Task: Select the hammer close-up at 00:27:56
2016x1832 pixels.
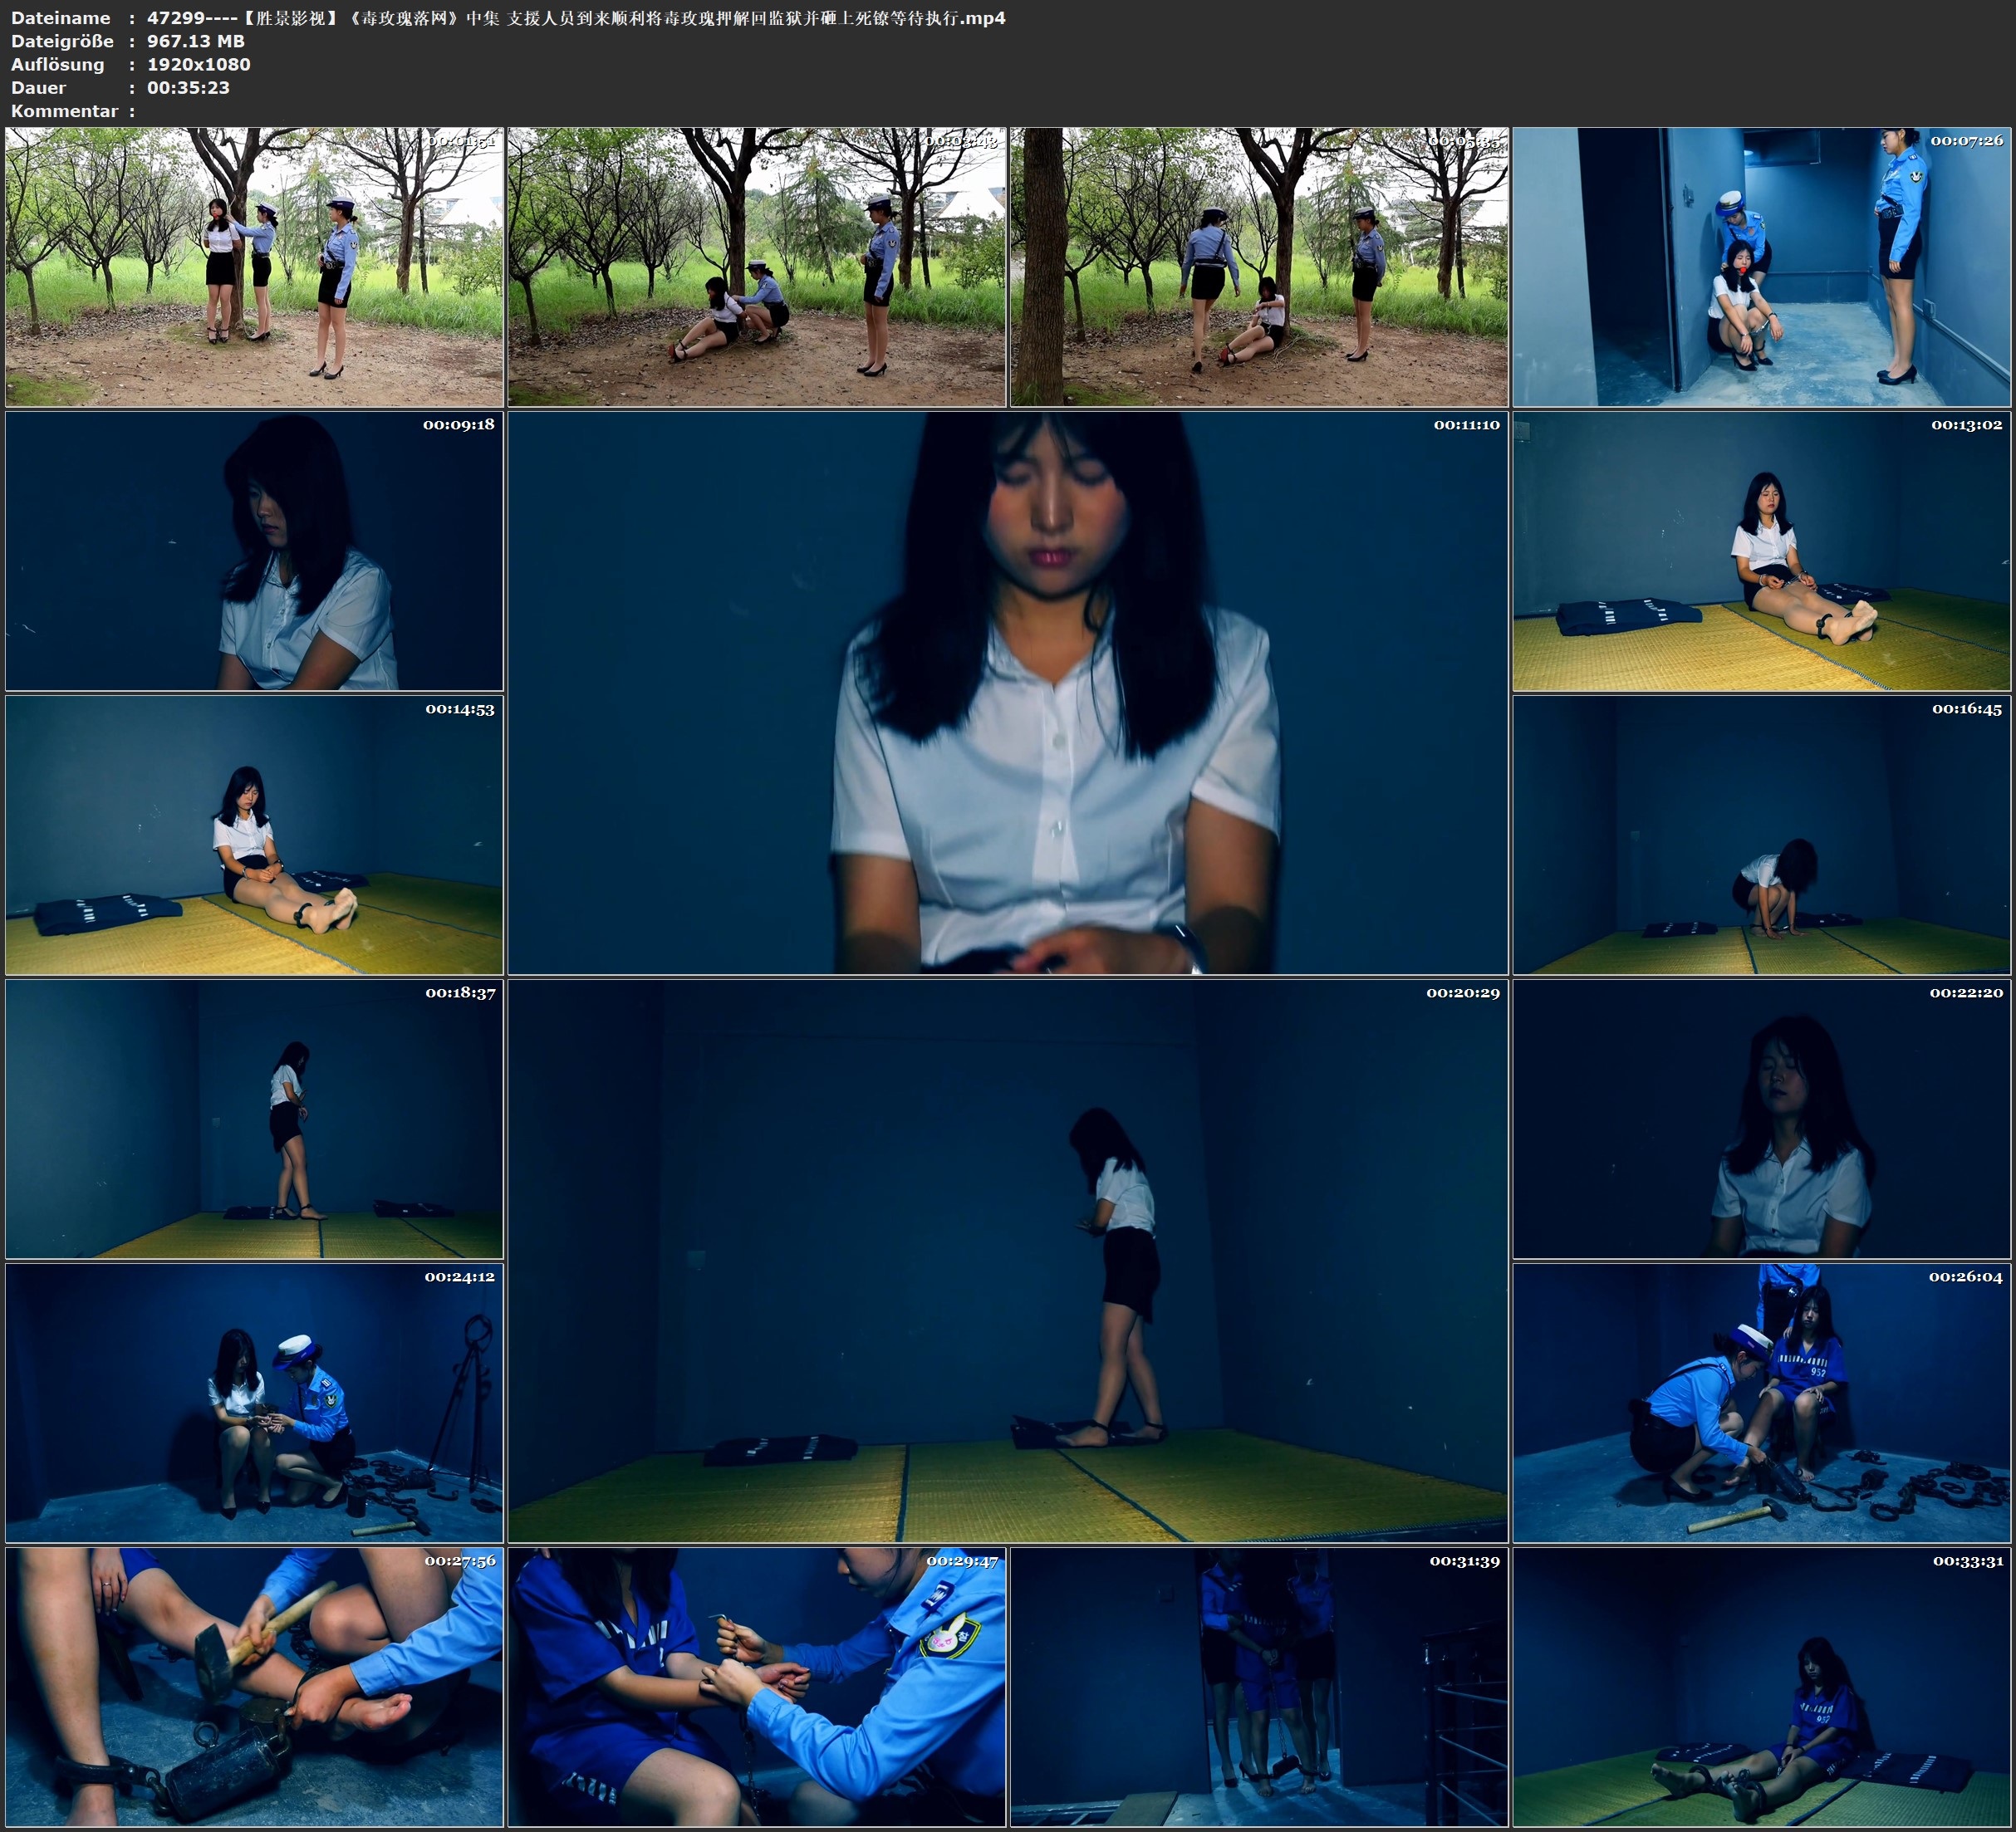Action: 254,1687
